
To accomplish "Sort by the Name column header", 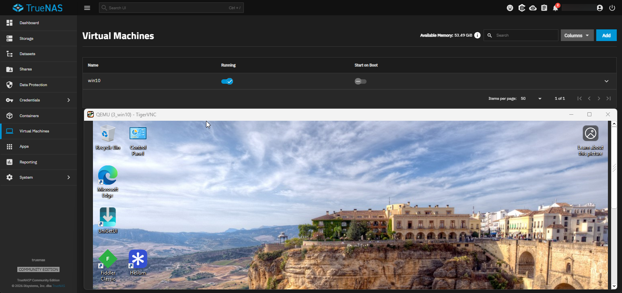I will [x=93, y=65].
